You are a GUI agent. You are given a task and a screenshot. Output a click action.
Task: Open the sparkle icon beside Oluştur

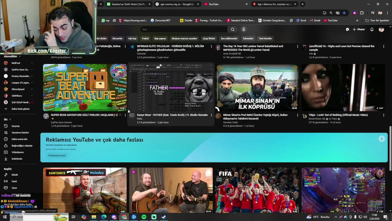click(x=347, y=29)
